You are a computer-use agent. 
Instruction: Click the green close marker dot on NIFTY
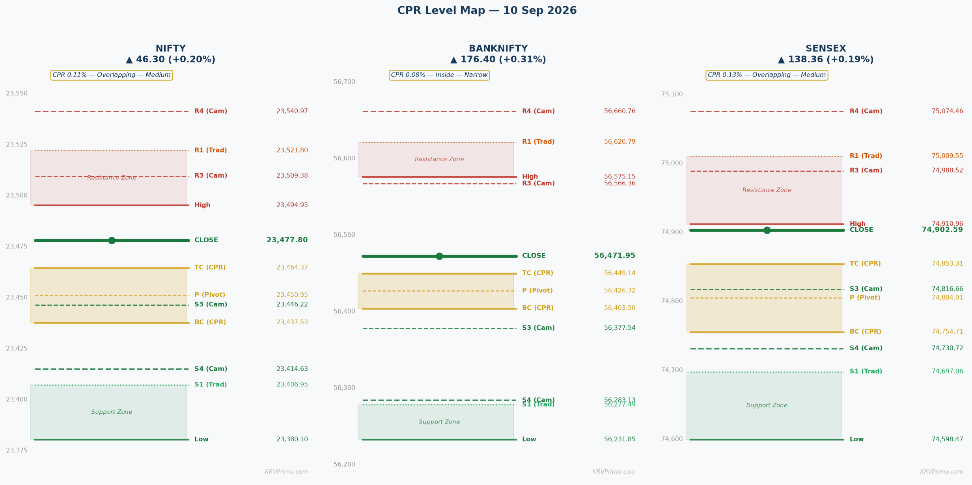point(112,240)
